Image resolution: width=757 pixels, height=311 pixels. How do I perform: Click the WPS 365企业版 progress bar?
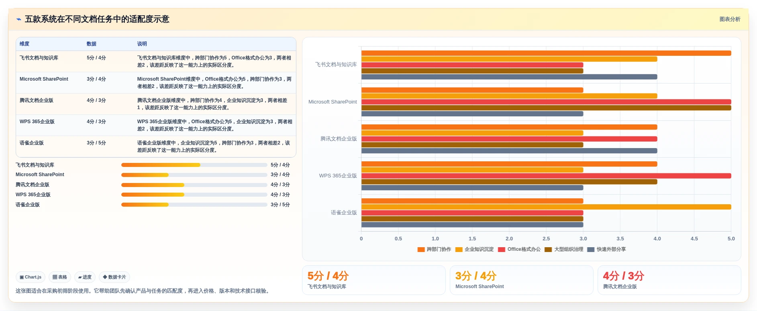(194, 195)
